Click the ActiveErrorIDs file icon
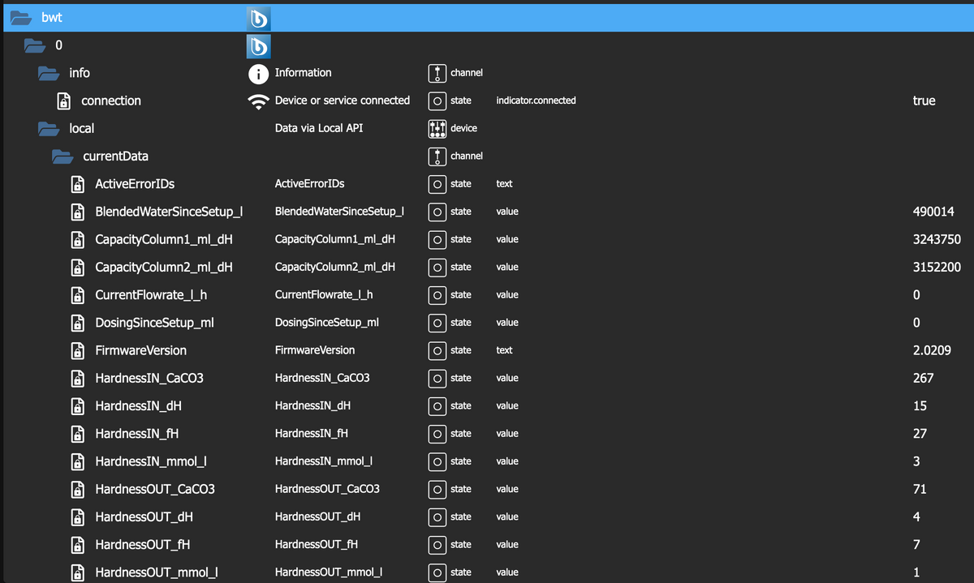This screenshot has height=583, width=974. pos(77,184)
